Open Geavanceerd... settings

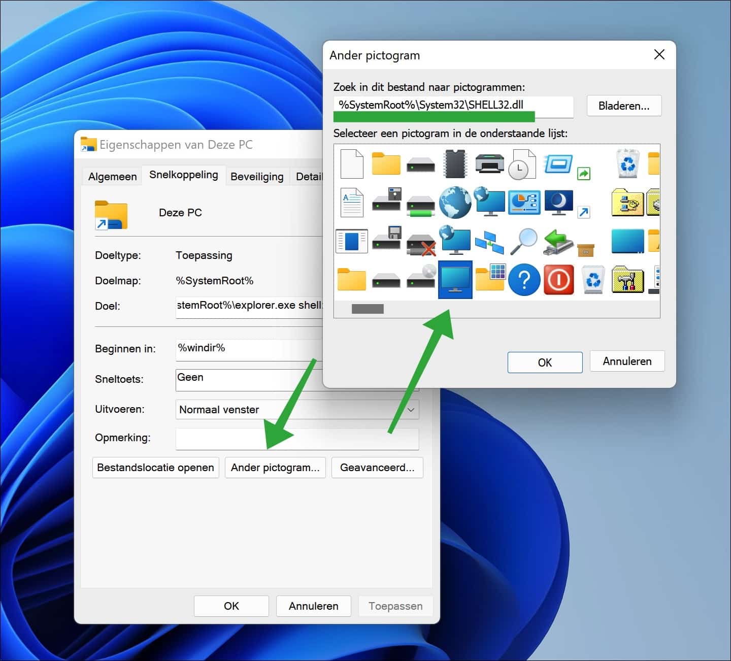pyautogui.click(x=377, y=468)
